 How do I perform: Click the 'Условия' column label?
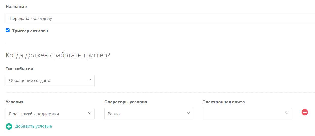pos(14,102)
